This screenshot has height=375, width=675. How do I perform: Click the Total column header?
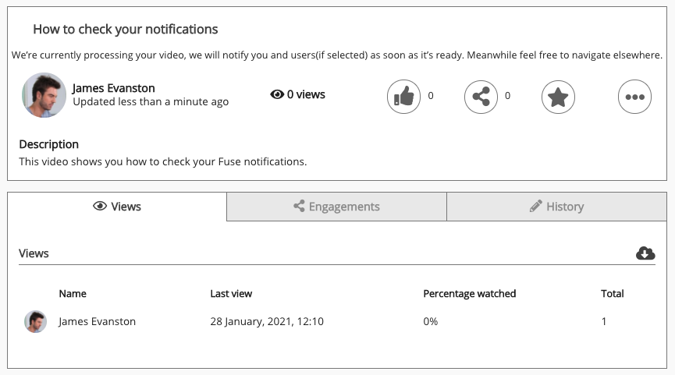[612, 294]
